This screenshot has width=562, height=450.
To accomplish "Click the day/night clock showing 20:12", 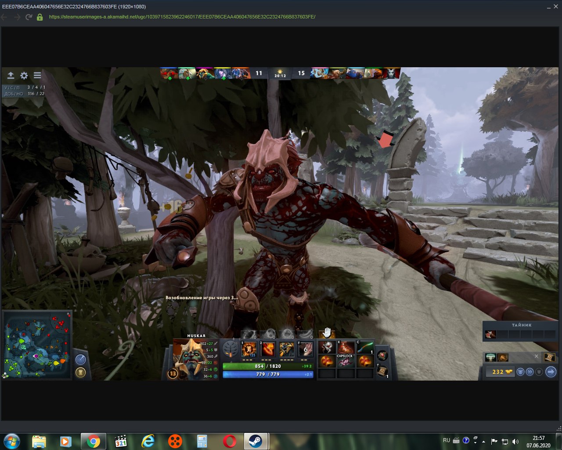I will pos(280,73).
